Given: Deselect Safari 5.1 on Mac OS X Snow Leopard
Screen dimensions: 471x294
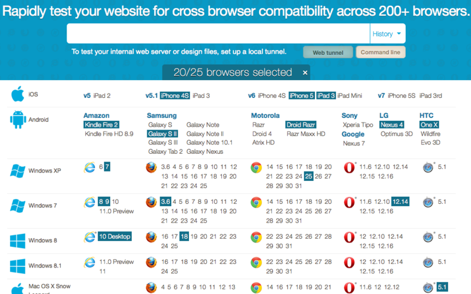Looking at the screenshot, I should pyautogui.click(x=442, y=287).
